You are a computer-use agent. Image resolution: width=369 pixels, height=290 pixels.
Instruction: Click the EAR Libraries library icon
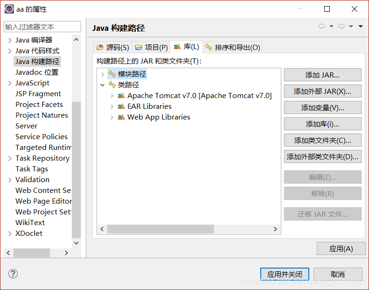121,106
